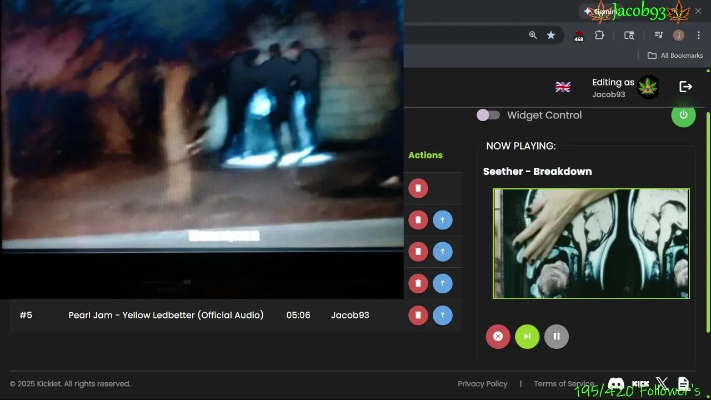Image resolution: width=711 pixels, height=400 pixels.
Task: Move up the row just above Pearl Jam
Action: [443, 283]
